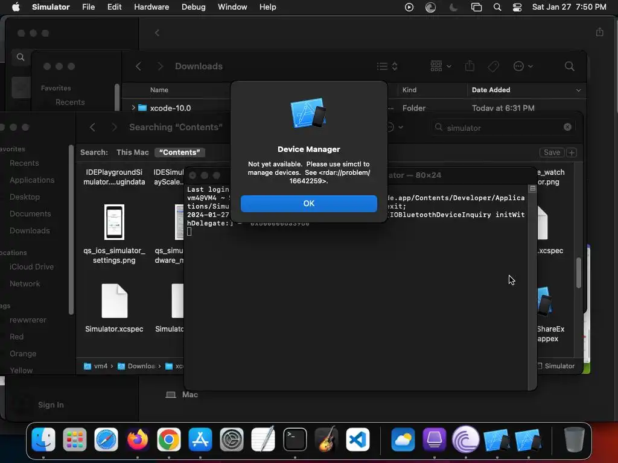Click the Do Not Disturb moon icon

pyautogui.click(x=454, y=7)
